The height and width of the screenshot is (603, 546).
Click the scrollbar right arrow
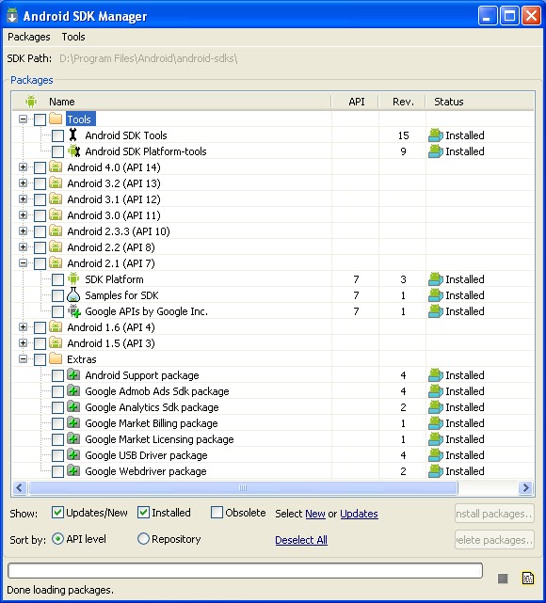point(525,487)
